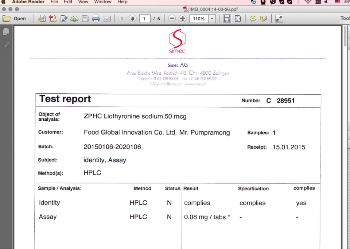Click the zoom percentage field
The width and height of the screenshot is (350, 249).
(199, 19)
